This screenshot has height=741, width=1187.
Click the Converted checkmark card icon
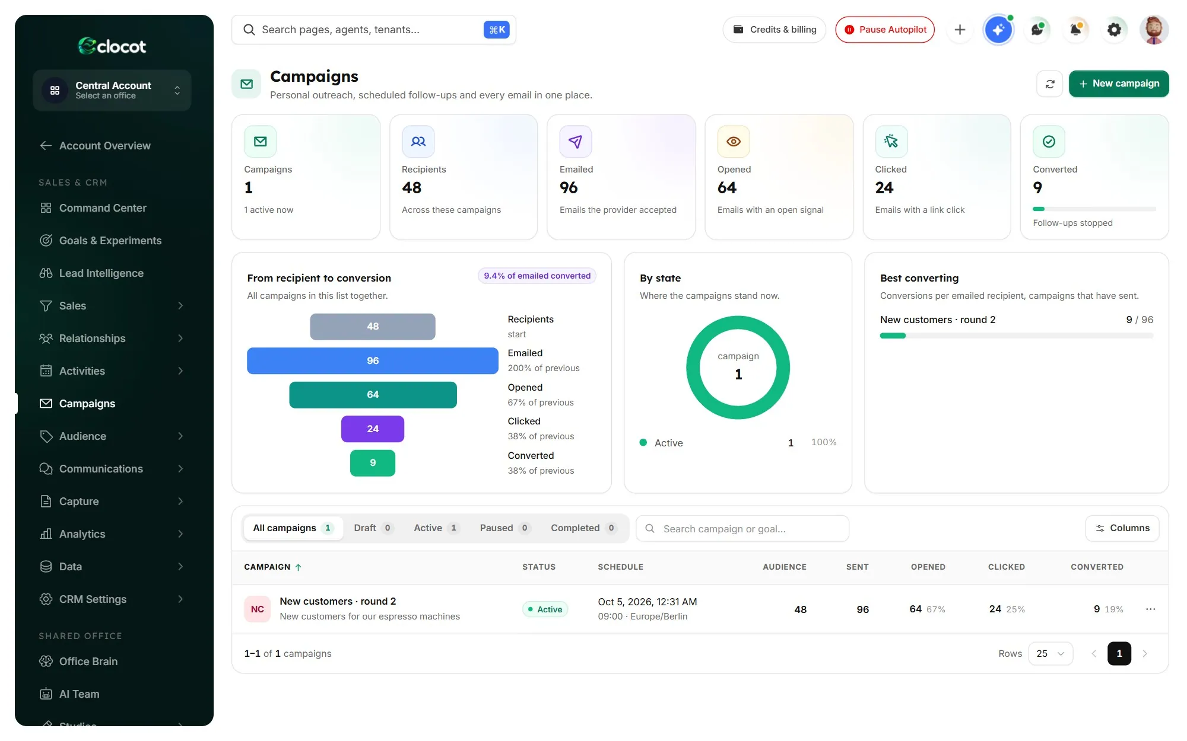tap(1049, 142)
